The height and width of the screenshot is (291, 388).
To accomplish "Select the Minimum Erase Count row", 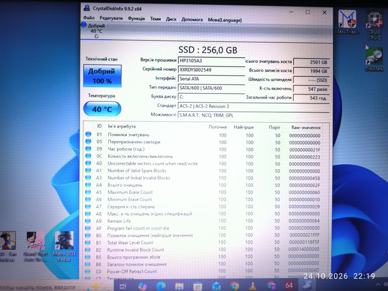I will [x=203, y=199].
